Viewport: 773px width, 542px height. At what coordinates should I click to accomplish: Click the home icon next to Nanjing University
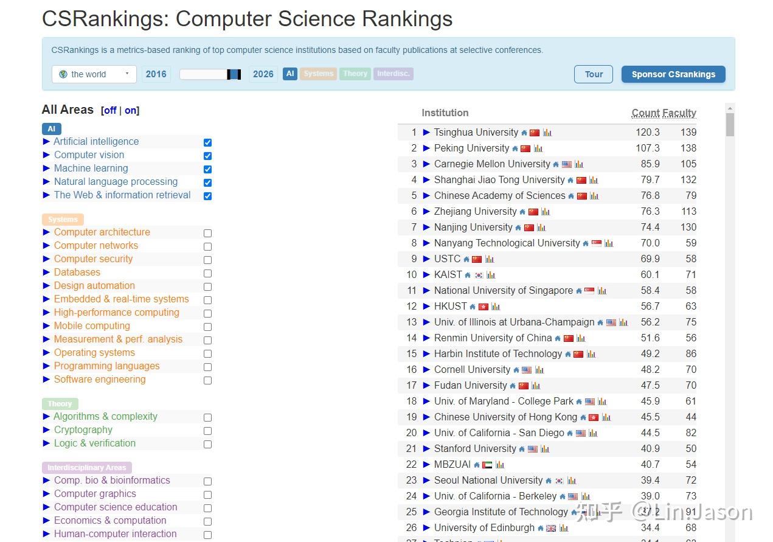click(518, 228)
